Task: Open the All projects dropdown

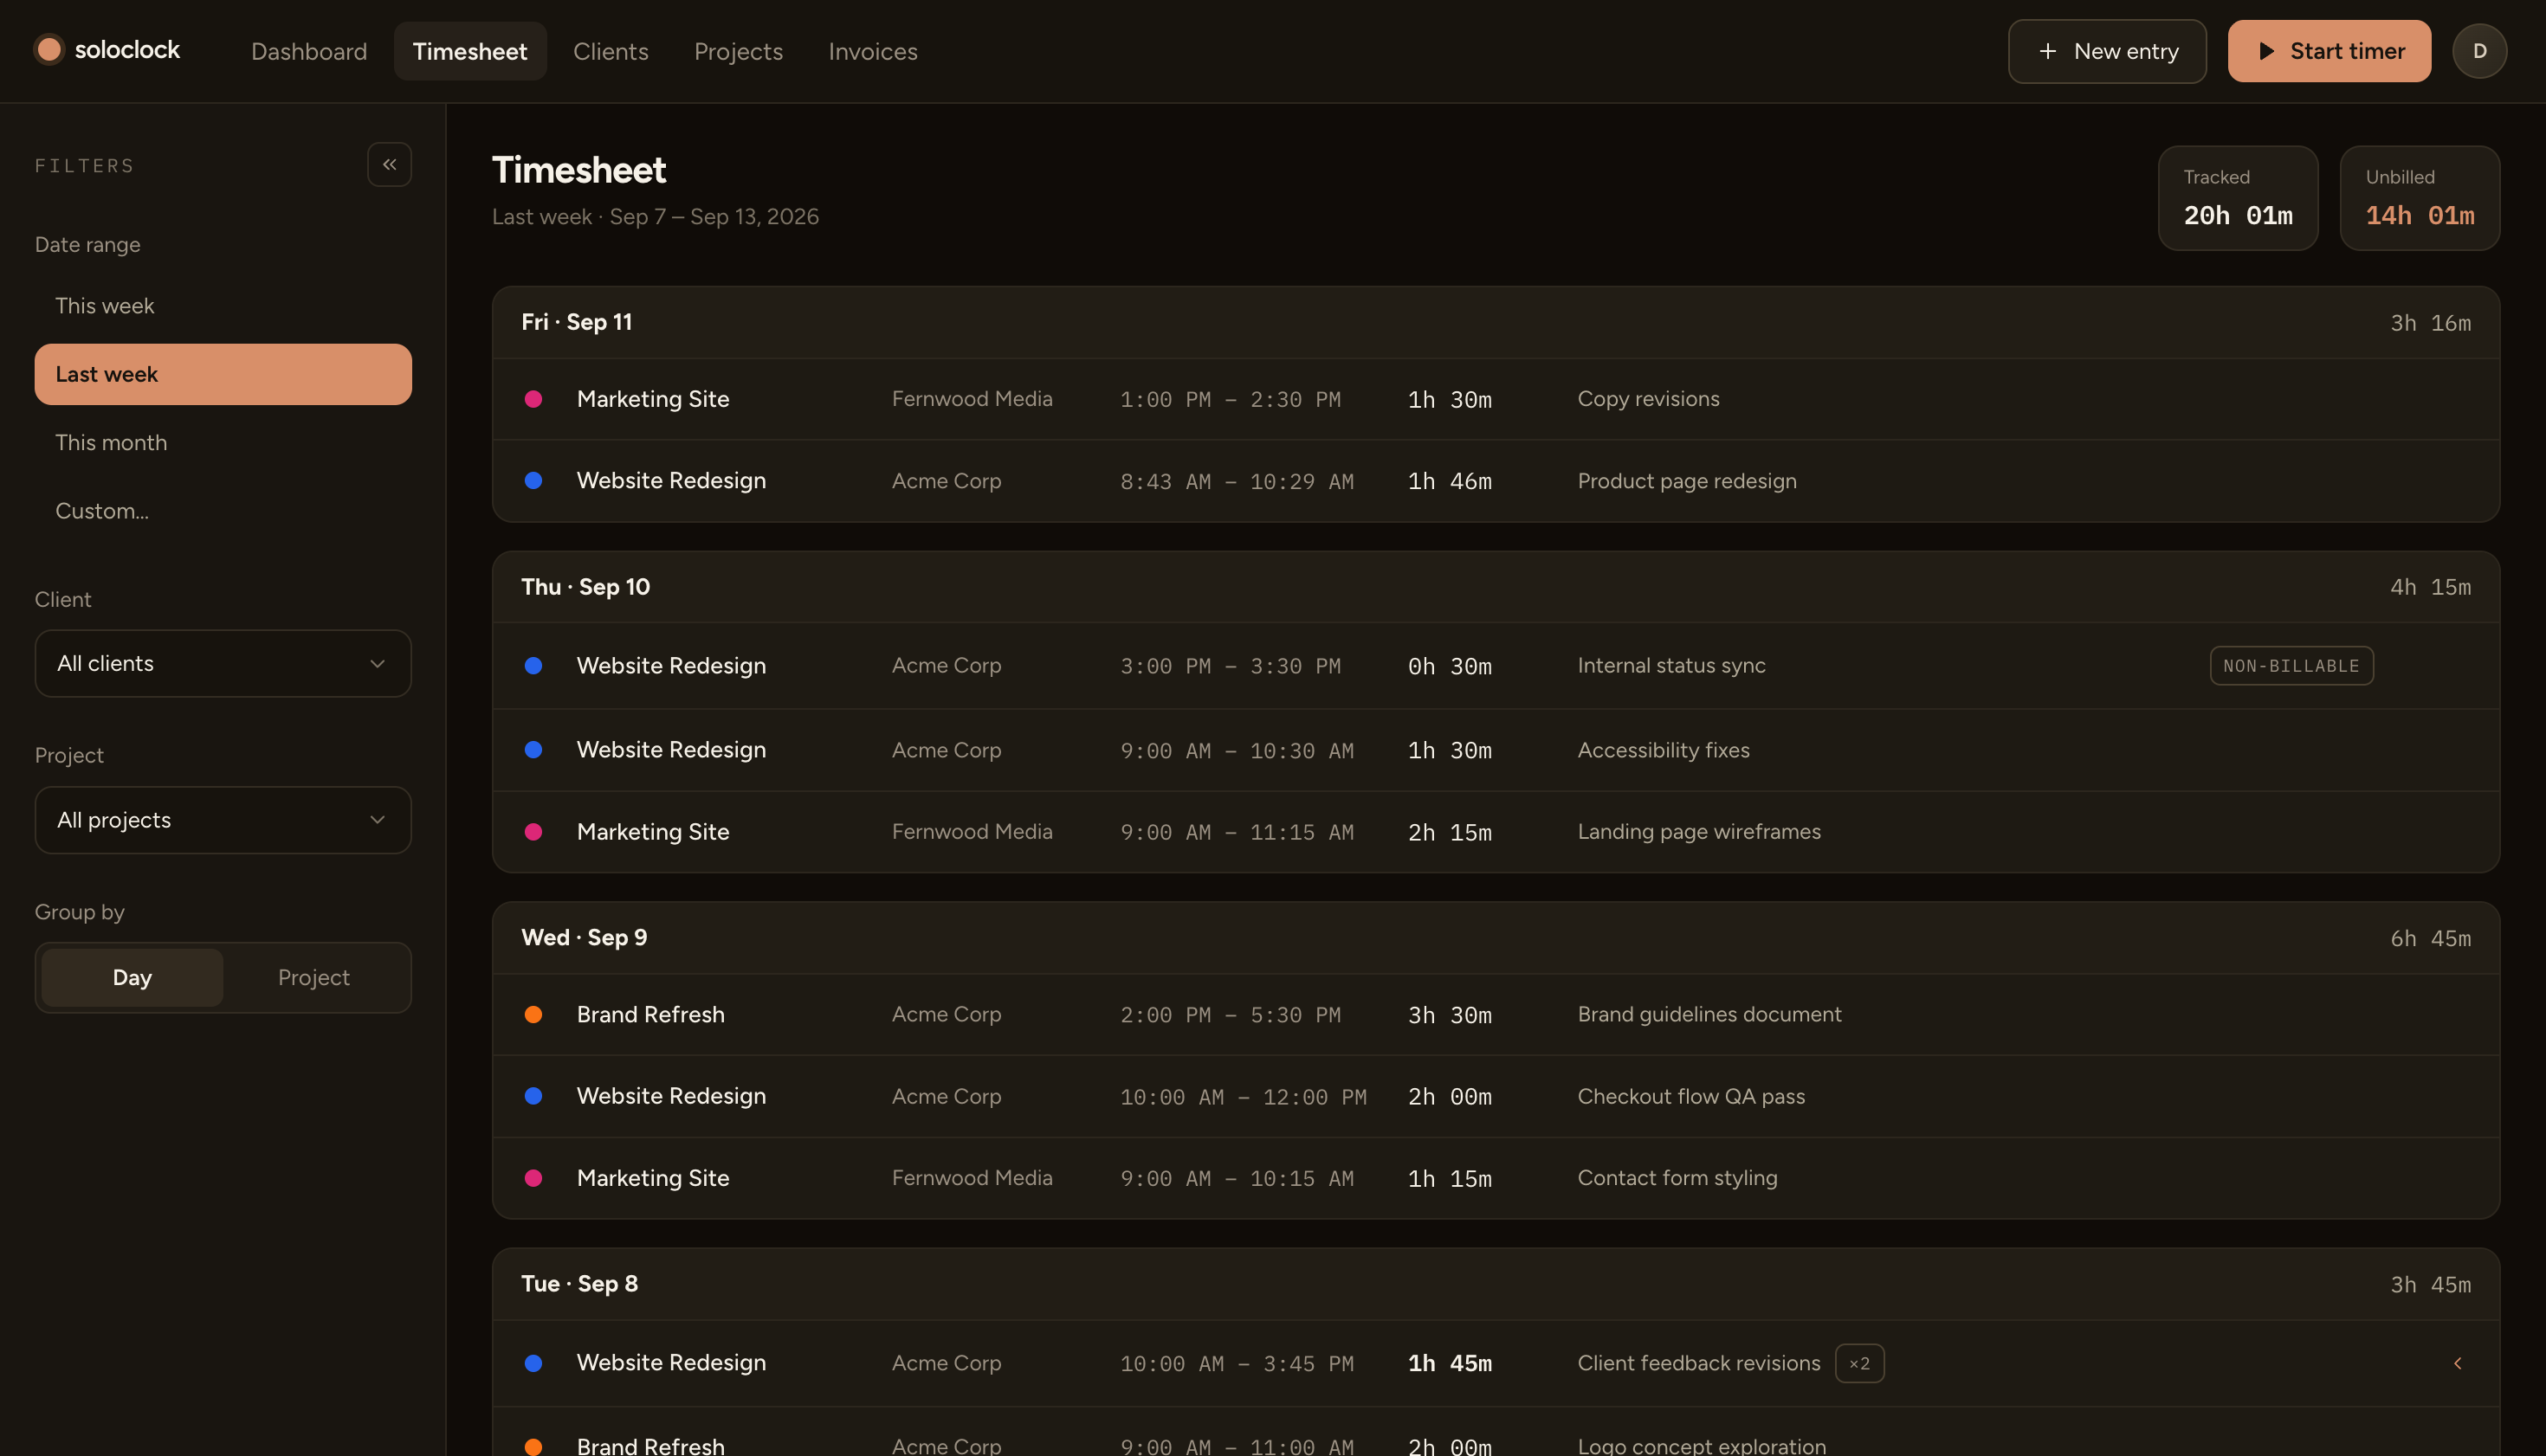Action: click(223, 820)
